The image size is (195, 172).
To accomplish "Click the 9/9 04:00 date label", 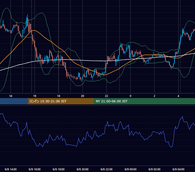I will click(178, 169).
